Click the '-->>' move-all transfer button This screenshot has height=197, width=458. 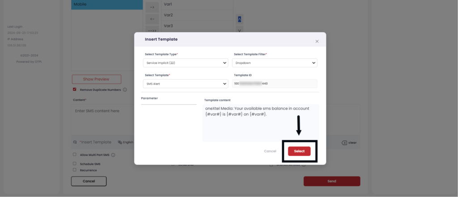[152, 30]
